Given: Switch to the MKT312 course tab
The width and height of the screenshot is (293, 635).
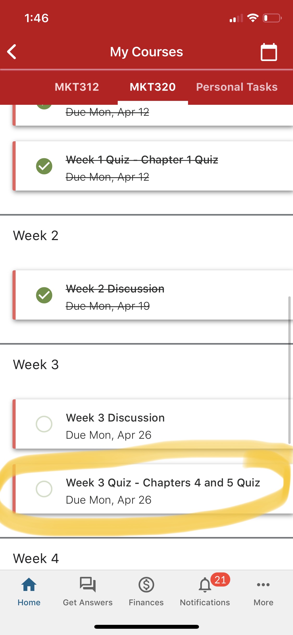Looking at the screenshot, I should pyautogui.click(x=77, y=87).
